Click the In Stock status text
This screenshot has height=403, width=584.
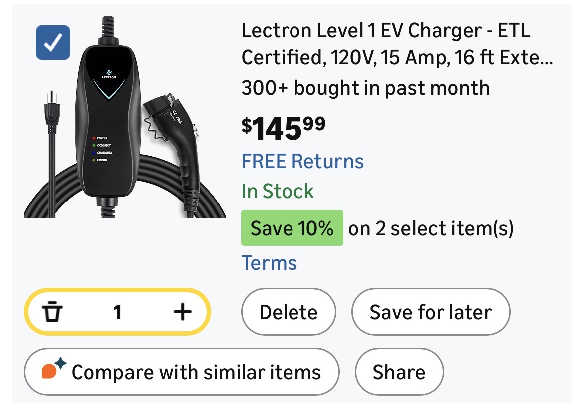pos(278,191)
